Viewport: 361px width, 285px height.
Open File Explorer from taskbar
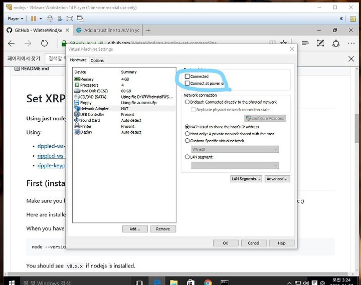coord(174,282)
